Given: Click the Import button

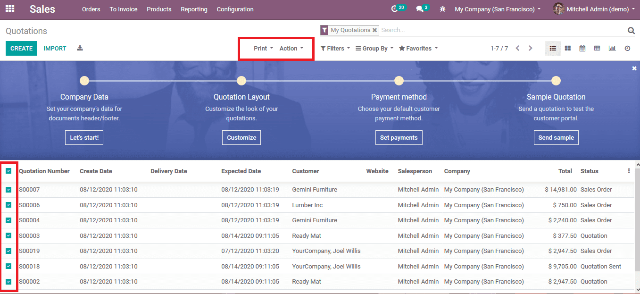Looking at the screenshot, I should (55, 48).
